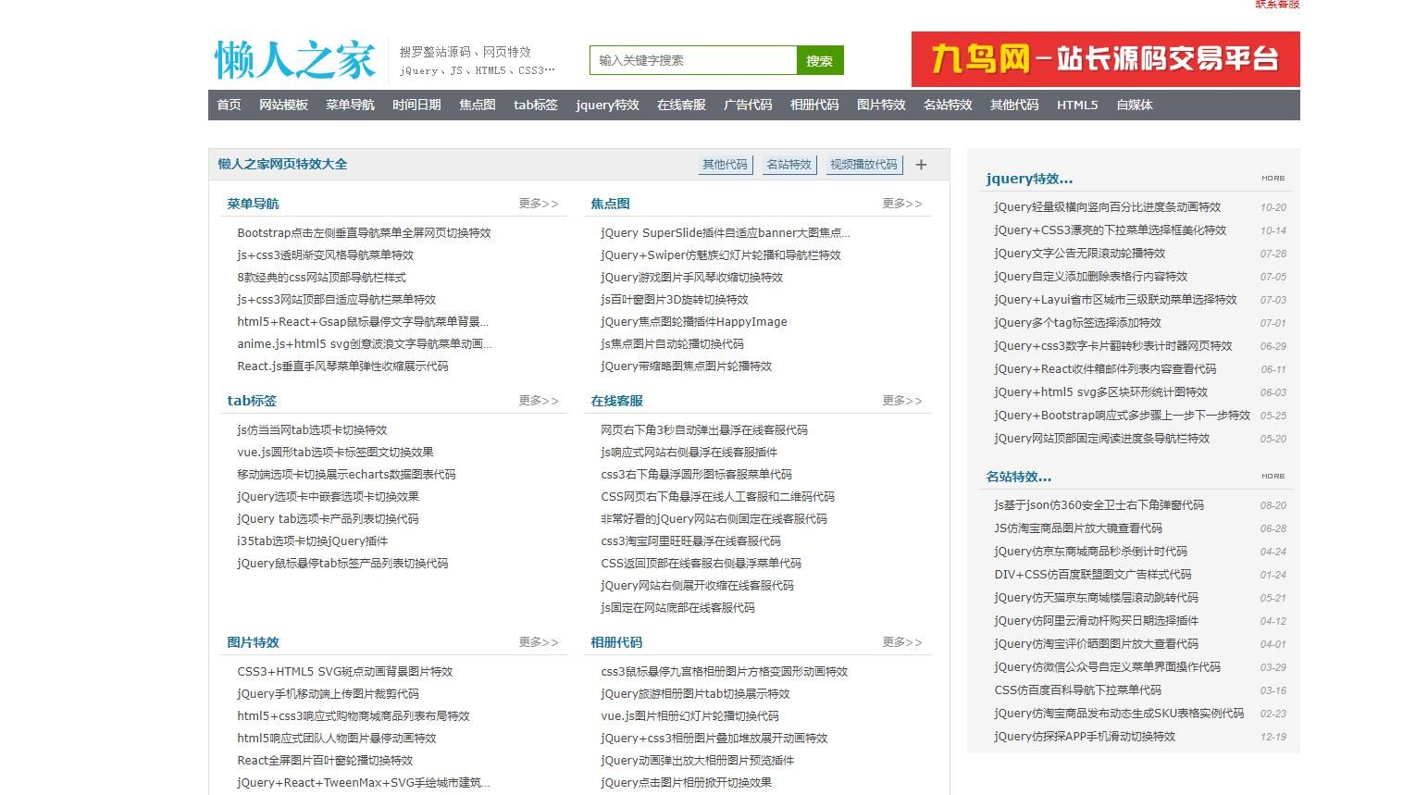The width and height of the screenshot is (1428, 795).
Task: Click 更多>> beside 在线客服 section heading
Action: (x=902, y=401)
